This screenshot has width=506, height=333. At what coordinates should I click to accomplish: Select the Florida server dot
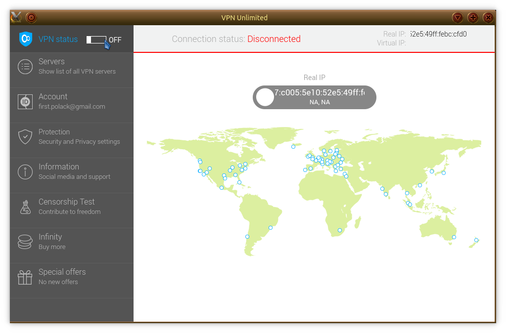(239, 182)
